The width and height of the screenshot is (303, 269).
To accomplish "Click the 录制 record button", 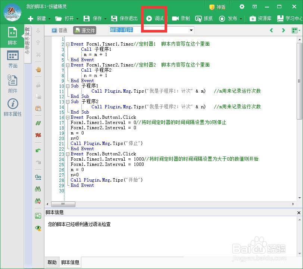I will (x=181, y=19).
